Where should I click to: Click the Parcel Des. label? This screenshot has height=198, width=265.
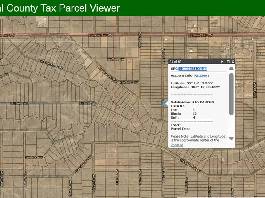pyautogui.click(x=181, y=129)
